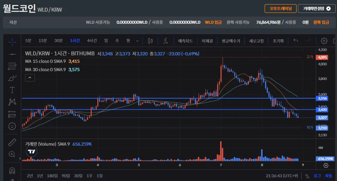337x181 pixels.
Task: Click the undo arrow in chart toolbar
Action: click(x=296, y=40)
